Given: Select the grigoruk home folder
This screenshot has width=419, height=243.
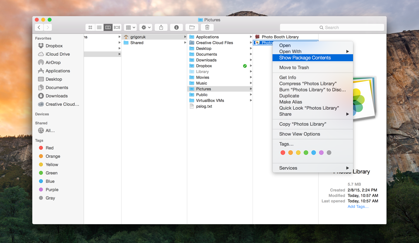Looking at the screenshot, I should point(154,37).
